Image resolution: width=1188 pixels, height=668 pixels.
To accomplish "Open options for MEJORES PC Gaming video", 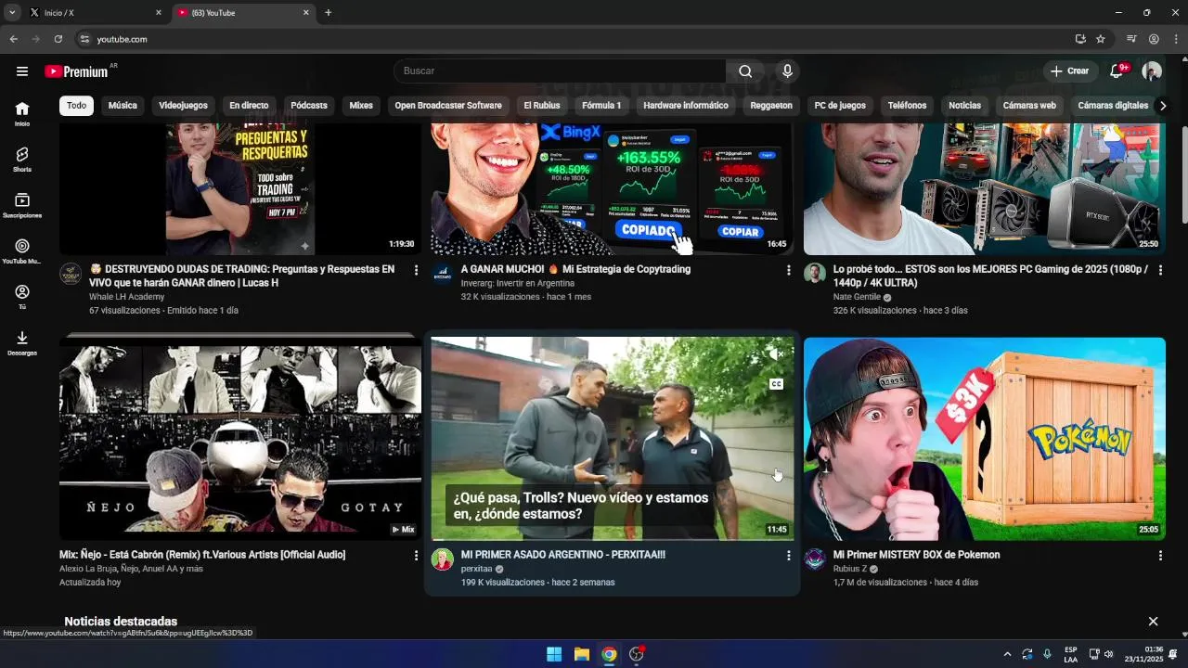I will coord(1160,270).
